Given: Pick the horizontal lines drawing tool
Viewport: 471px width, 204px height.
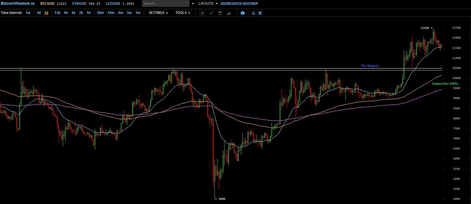Looking at the screenshot, I should click(x=220, y=13).
